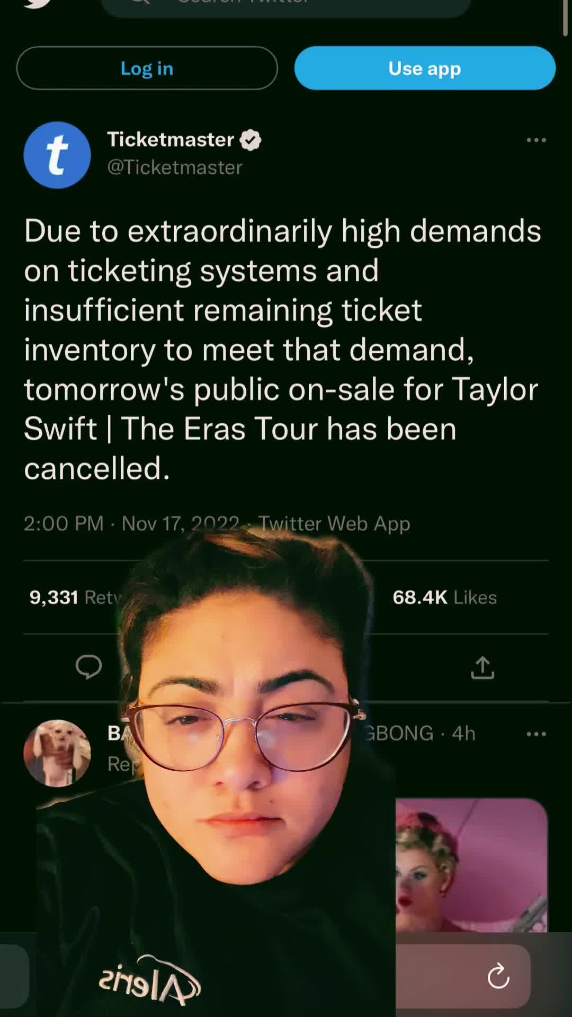
Task: Tap the reply speech bubble icon
Action: click(88, 667)
